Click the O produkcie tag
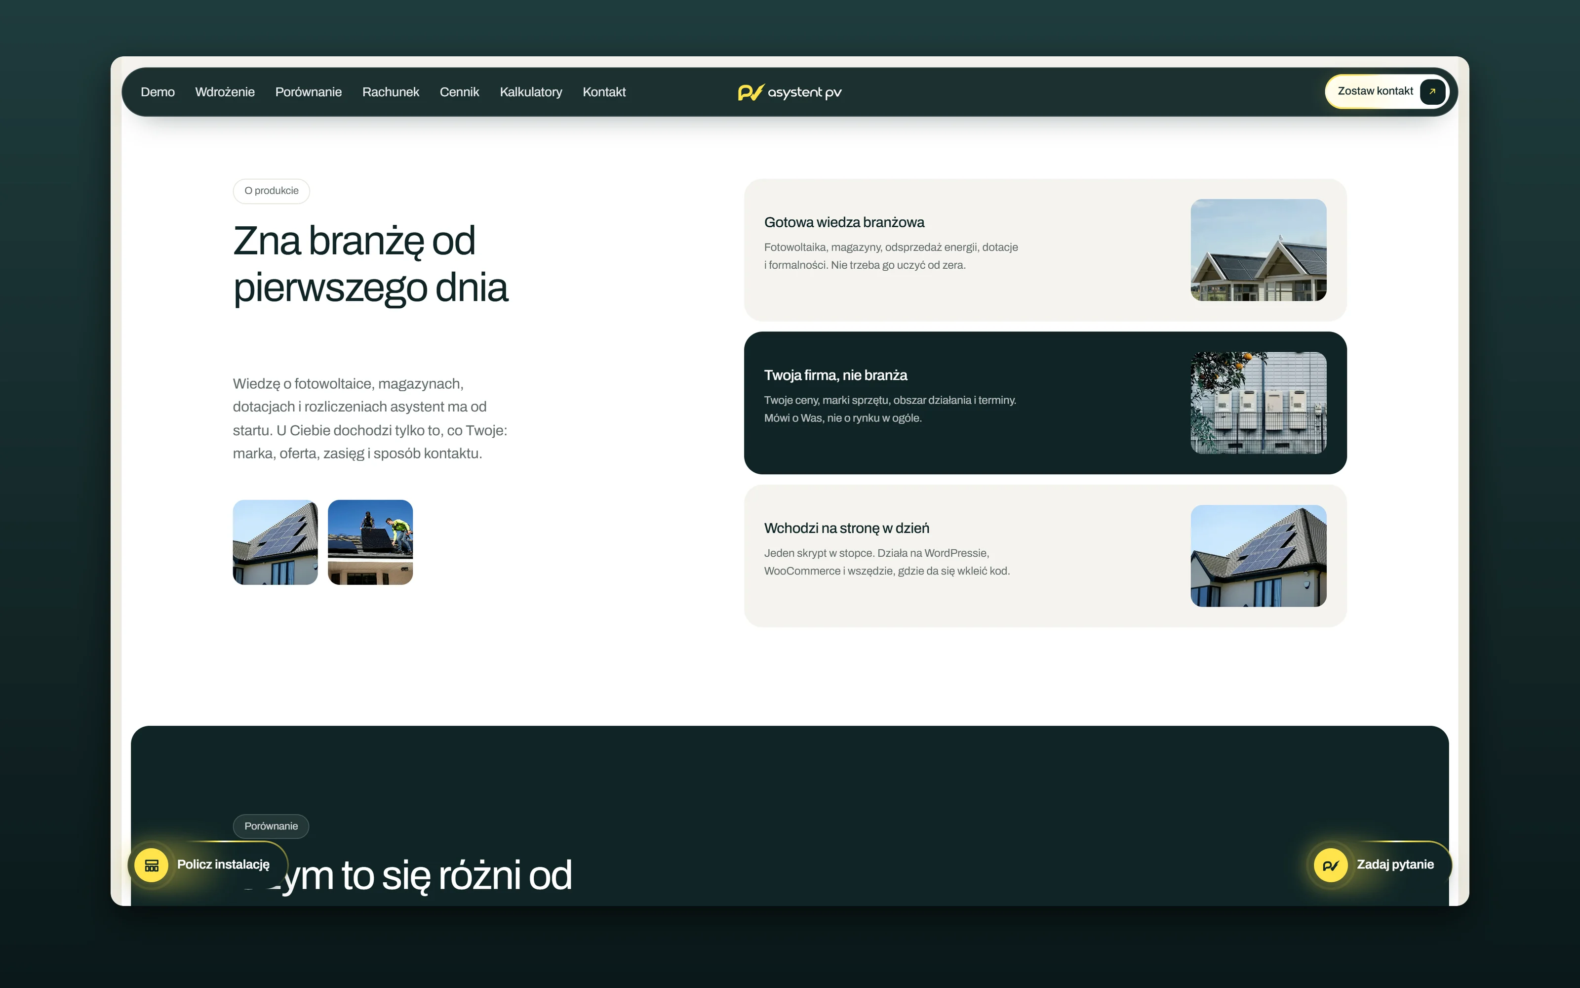The height and width of the screenshot is (988, 1580). 271,191
